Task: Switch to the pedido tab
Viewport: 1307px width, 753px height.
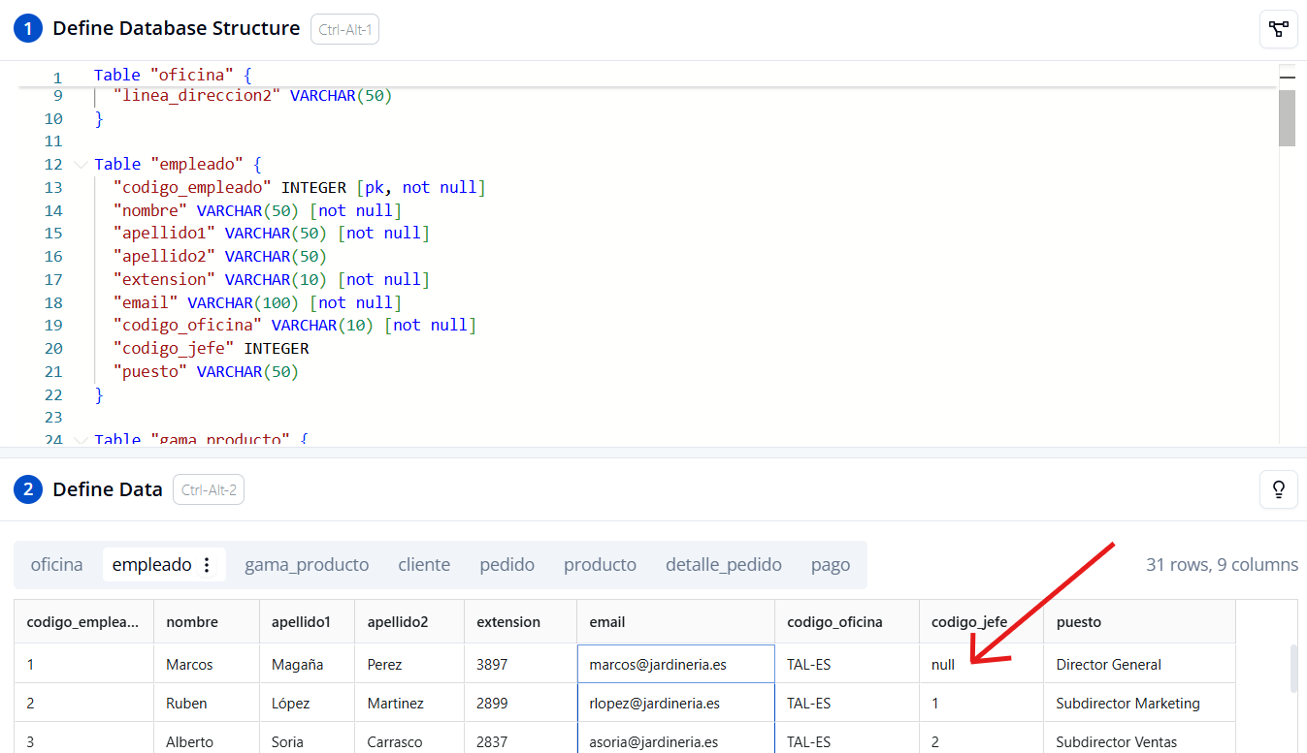Action: point(506,565)
